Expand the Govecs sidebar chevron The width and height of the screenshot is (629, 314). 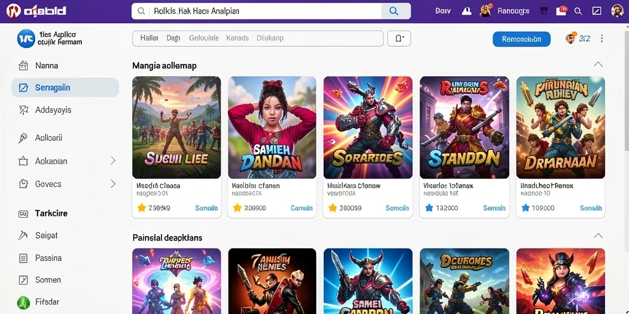pyautogui.click(x=113, y=184)
